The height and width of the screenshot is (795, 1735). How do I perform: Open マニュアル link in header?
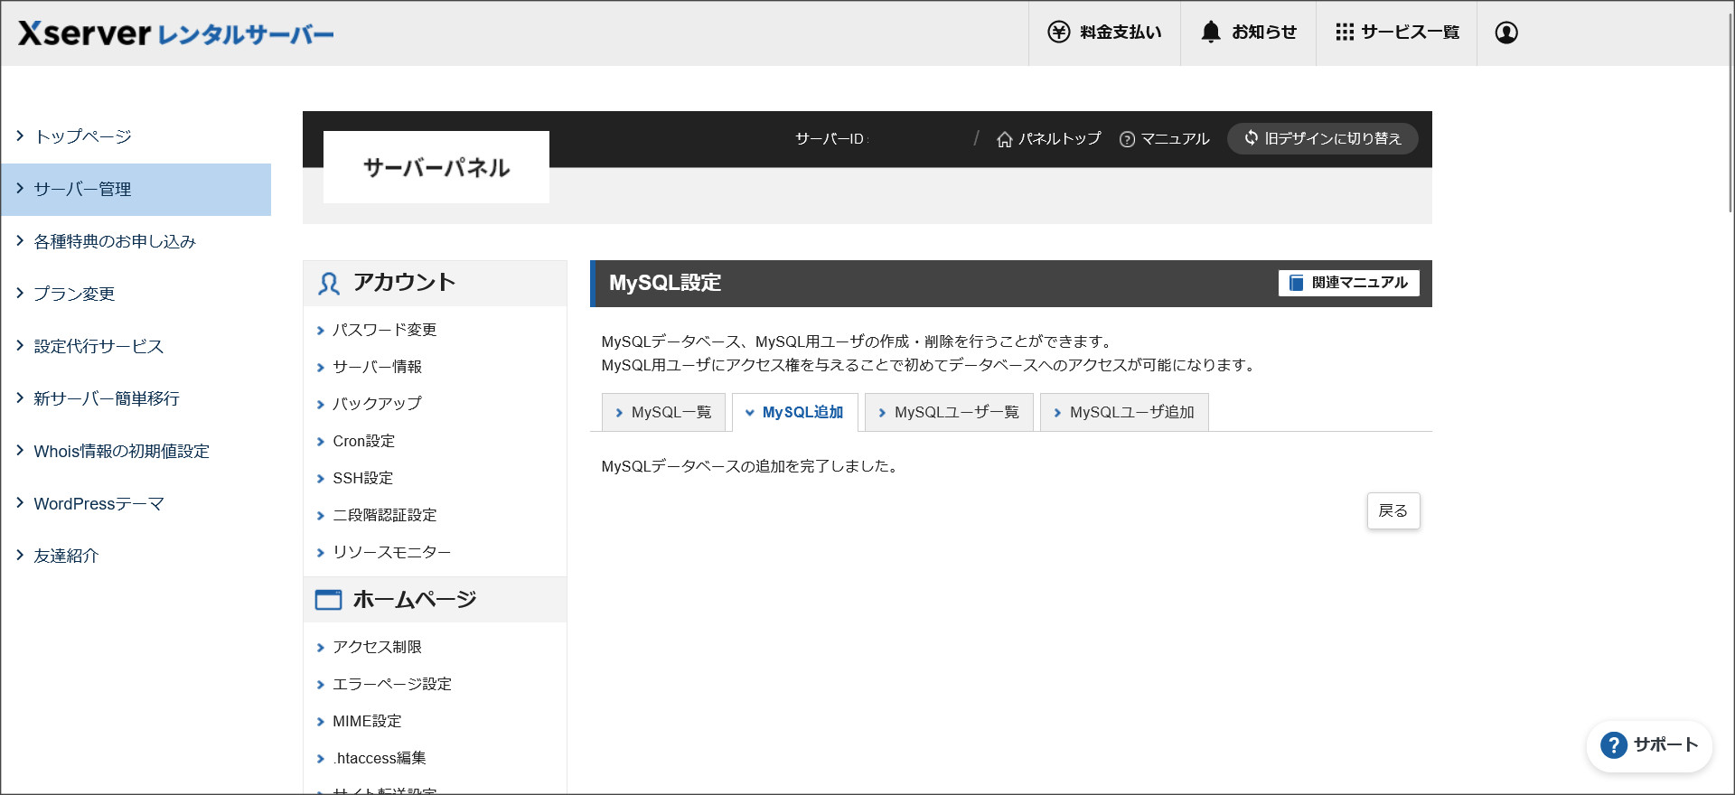(1175, 138)
